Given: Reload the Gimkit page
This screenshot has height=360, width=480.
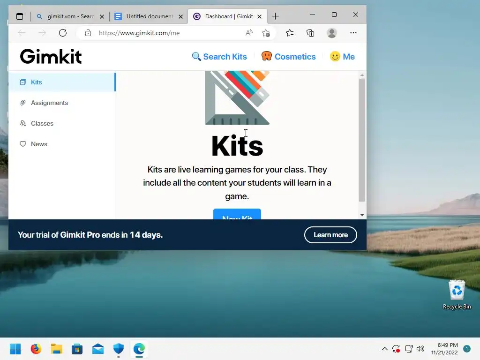Looking at the screenshot, I should tap(63, 33).
